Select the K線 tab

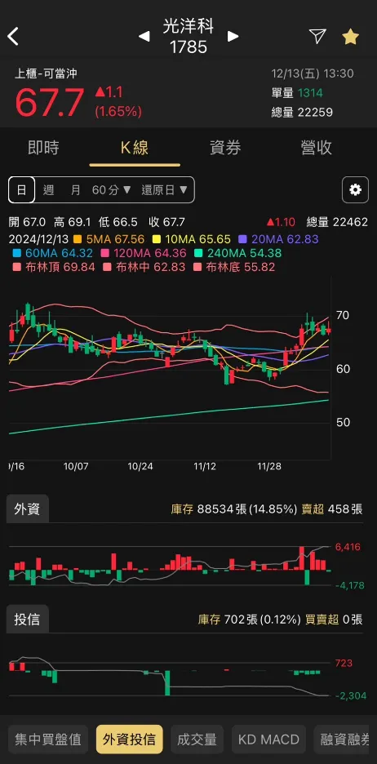pos(135,148)
